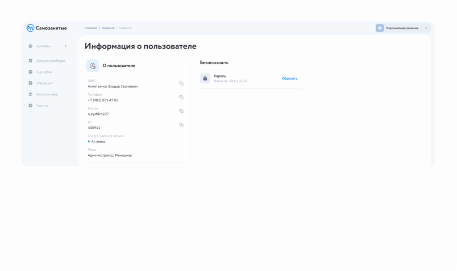The width and height of the screenshot is (457, 271).
Task: Navigate to Исполнители
Action: click(x=47, y=94)
